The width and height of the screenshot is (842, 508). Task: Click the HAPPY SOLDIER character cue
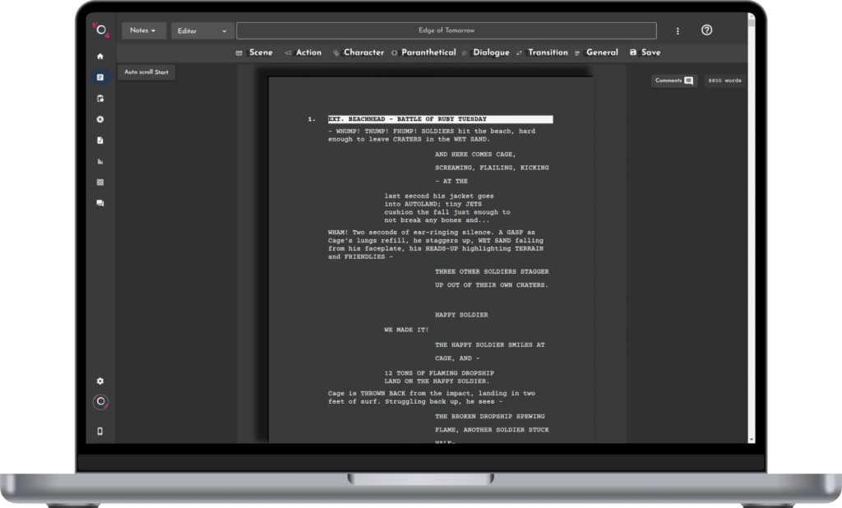tap(461, 315)
